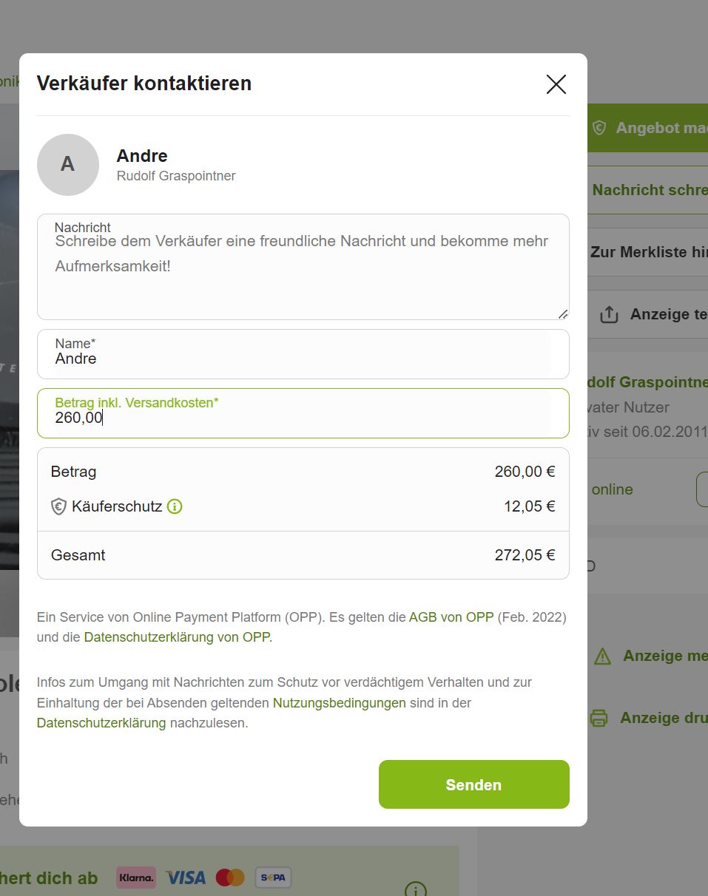Open the Nutzungsbedingungen link
The width and height of the screenshot is (708, 896).
(x=339, y=702)
